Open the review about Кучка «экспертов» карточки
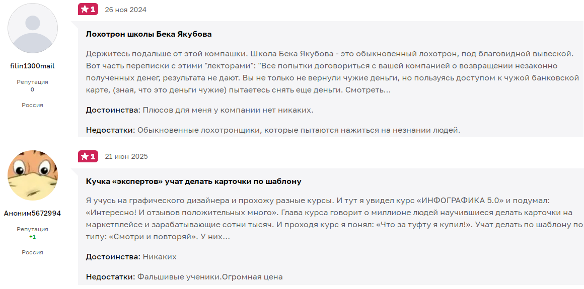This screenshot has width=584, height=289. (x=194, y=181)
